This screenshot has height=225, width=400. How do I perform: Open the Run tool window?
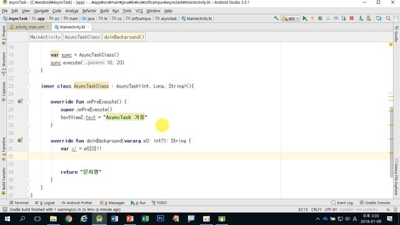pos(138,202)
